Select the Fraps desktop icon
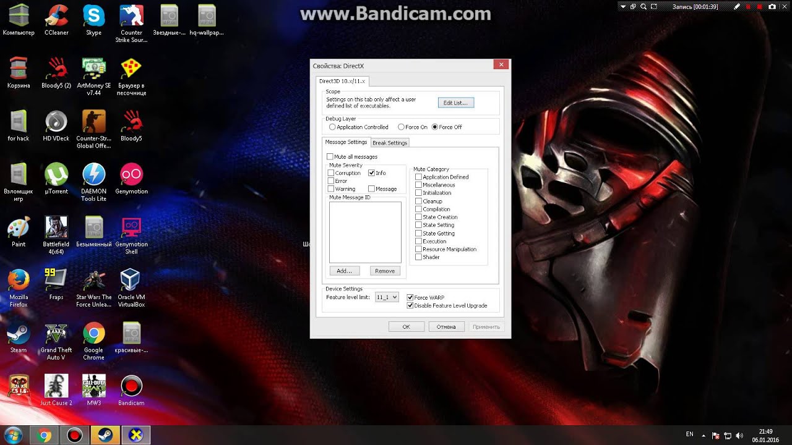This screenshot has height=445, width=792. point(56,285)
